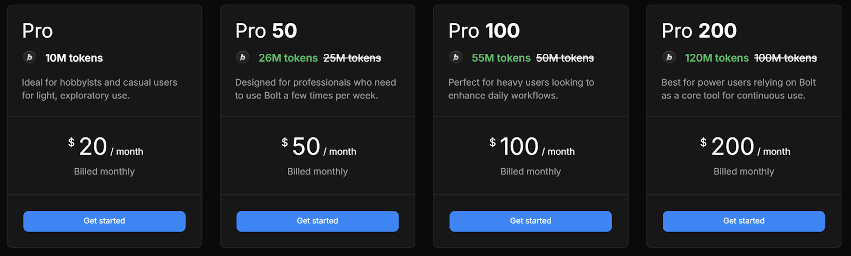Get started with the Pro 200 plan
Viewport: 851px width, 256px height.
(x=744, y=221)
